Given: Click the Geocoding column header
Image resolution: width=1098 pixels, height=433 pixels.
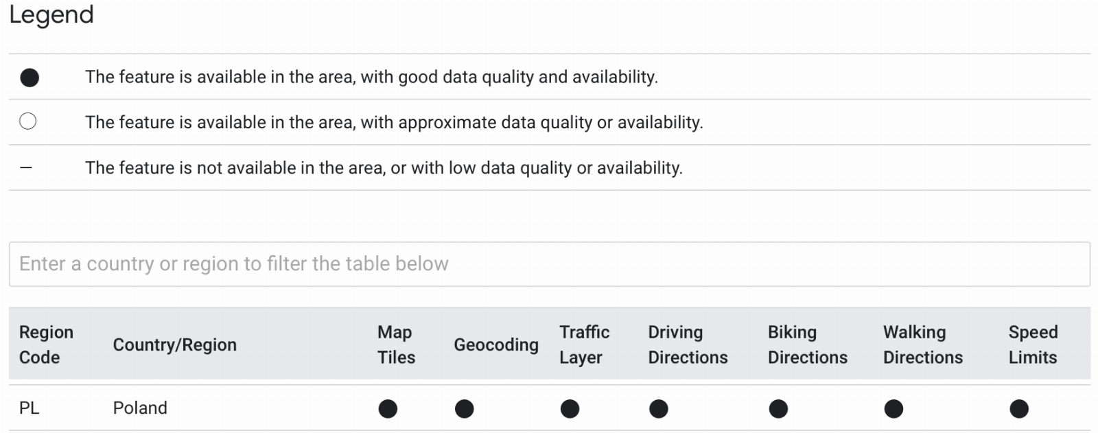Looking at the screenshot, I should 496,345.
